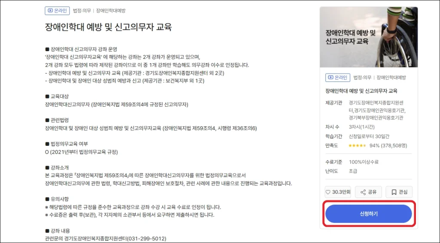Click the 온라인 badge in the side card

338,77
